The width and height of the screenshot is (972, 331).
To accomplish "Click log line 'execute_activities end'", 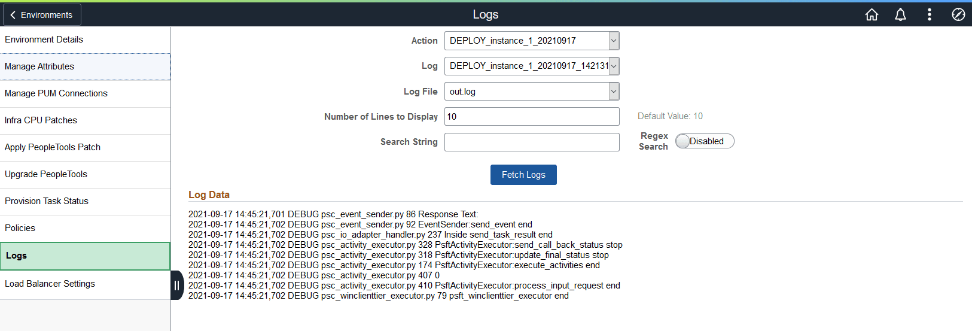I will 394,265.
